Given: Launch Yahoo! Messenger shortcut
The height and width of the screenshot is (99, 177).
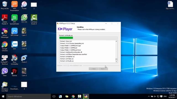Looking at the screenshot, I should pyautogui.click(x=5, y=33).
